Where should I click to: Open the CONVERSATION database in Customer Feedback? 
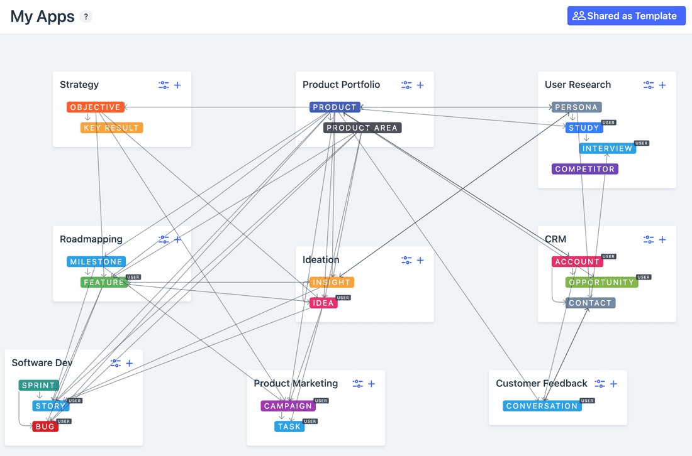tap(542, 406)
